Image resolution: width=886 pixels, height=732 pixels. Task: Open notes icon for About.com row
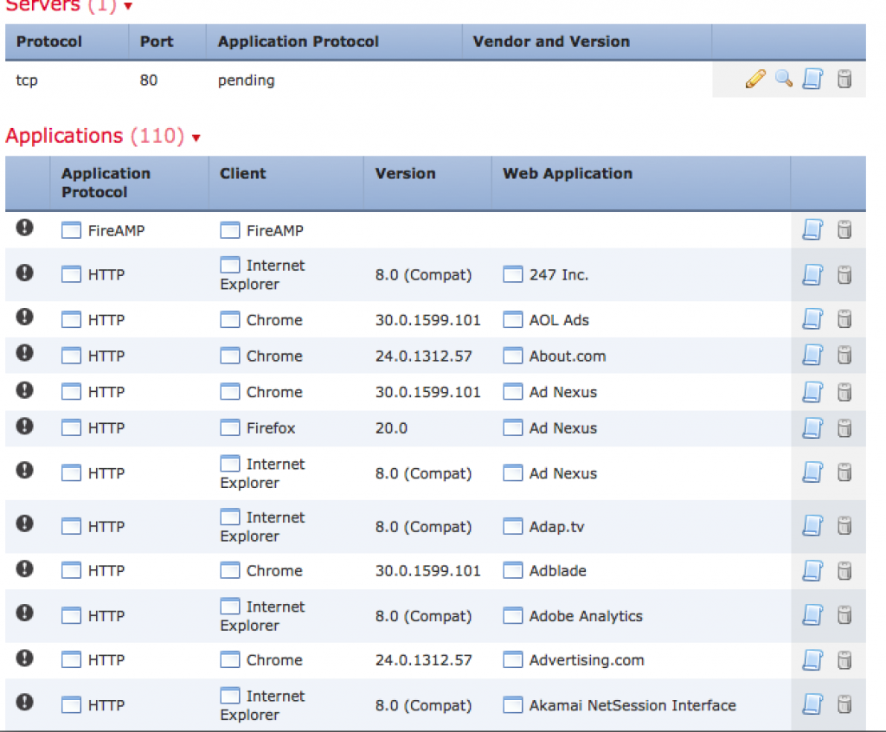[812, 356]
